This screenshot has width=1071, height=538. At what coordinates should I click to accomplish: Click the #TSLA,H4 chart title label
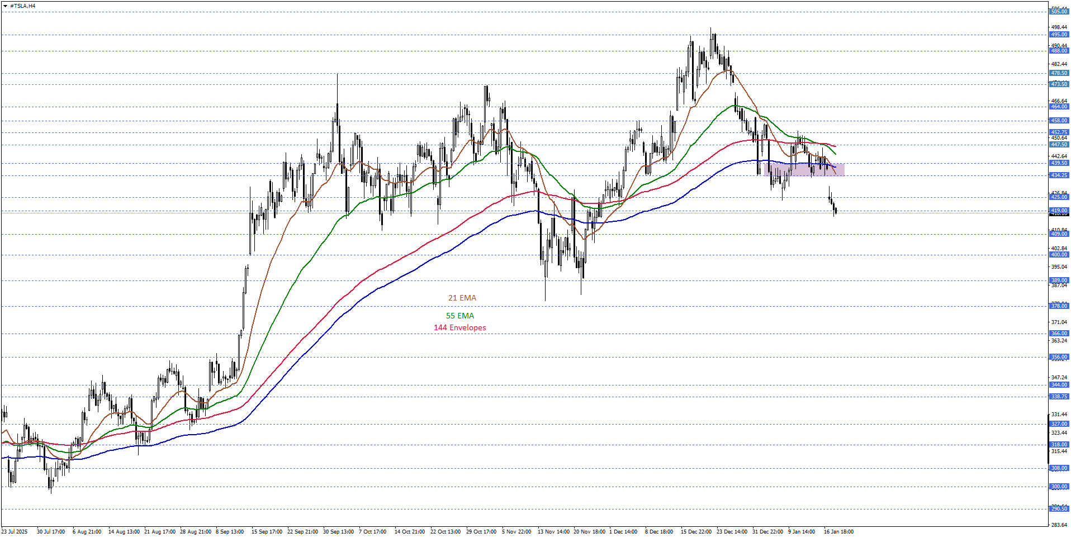[23, 6]
